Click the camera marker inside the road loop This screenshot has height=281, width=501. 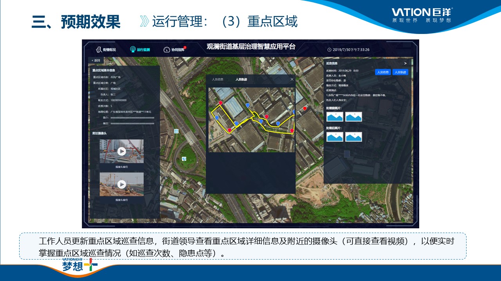pos(184,158)
